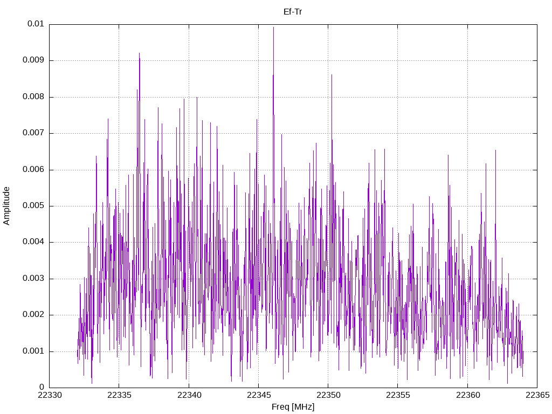This screenshot has height=414, width=552.
Task: Click the 0.01 y-axis tick label
Action: coord(36,24)
